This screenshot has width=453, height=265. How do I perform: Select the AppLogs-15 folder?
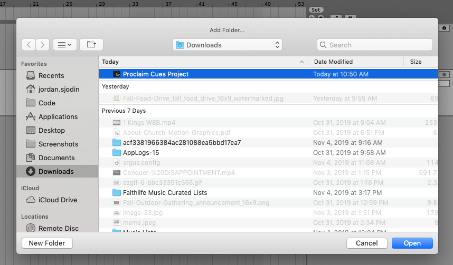pos(141,152)
